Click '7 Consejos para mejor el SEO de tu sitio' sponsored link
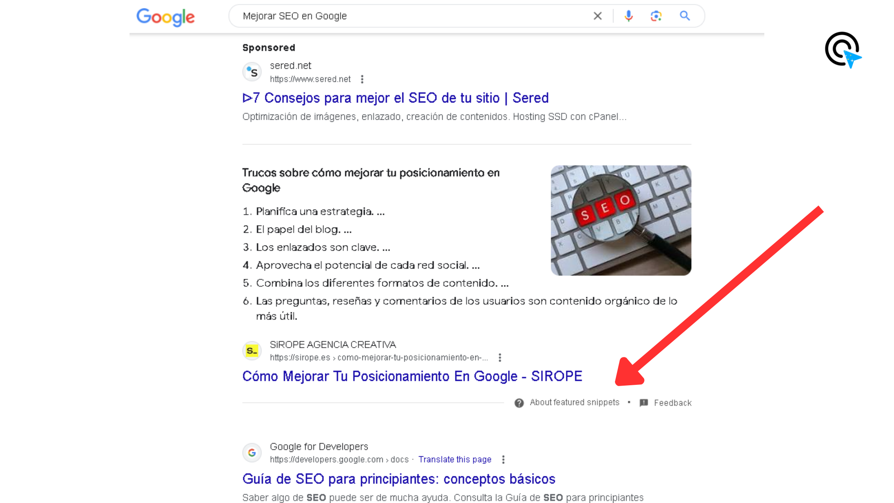894x503 pixels. [x=396, y=98]
